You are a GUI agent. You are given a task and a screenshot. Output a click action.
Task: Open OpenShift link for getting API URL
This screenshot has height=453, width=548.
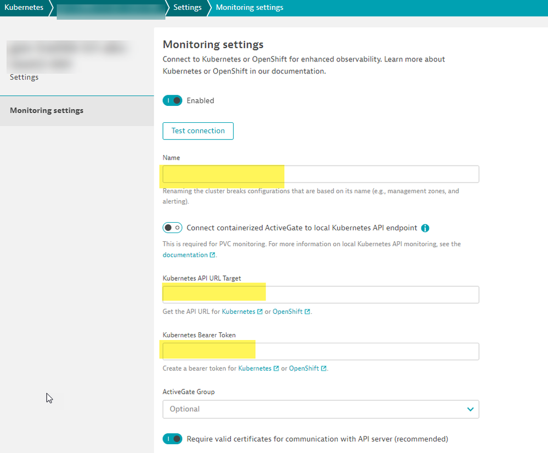tap(288, 312)
